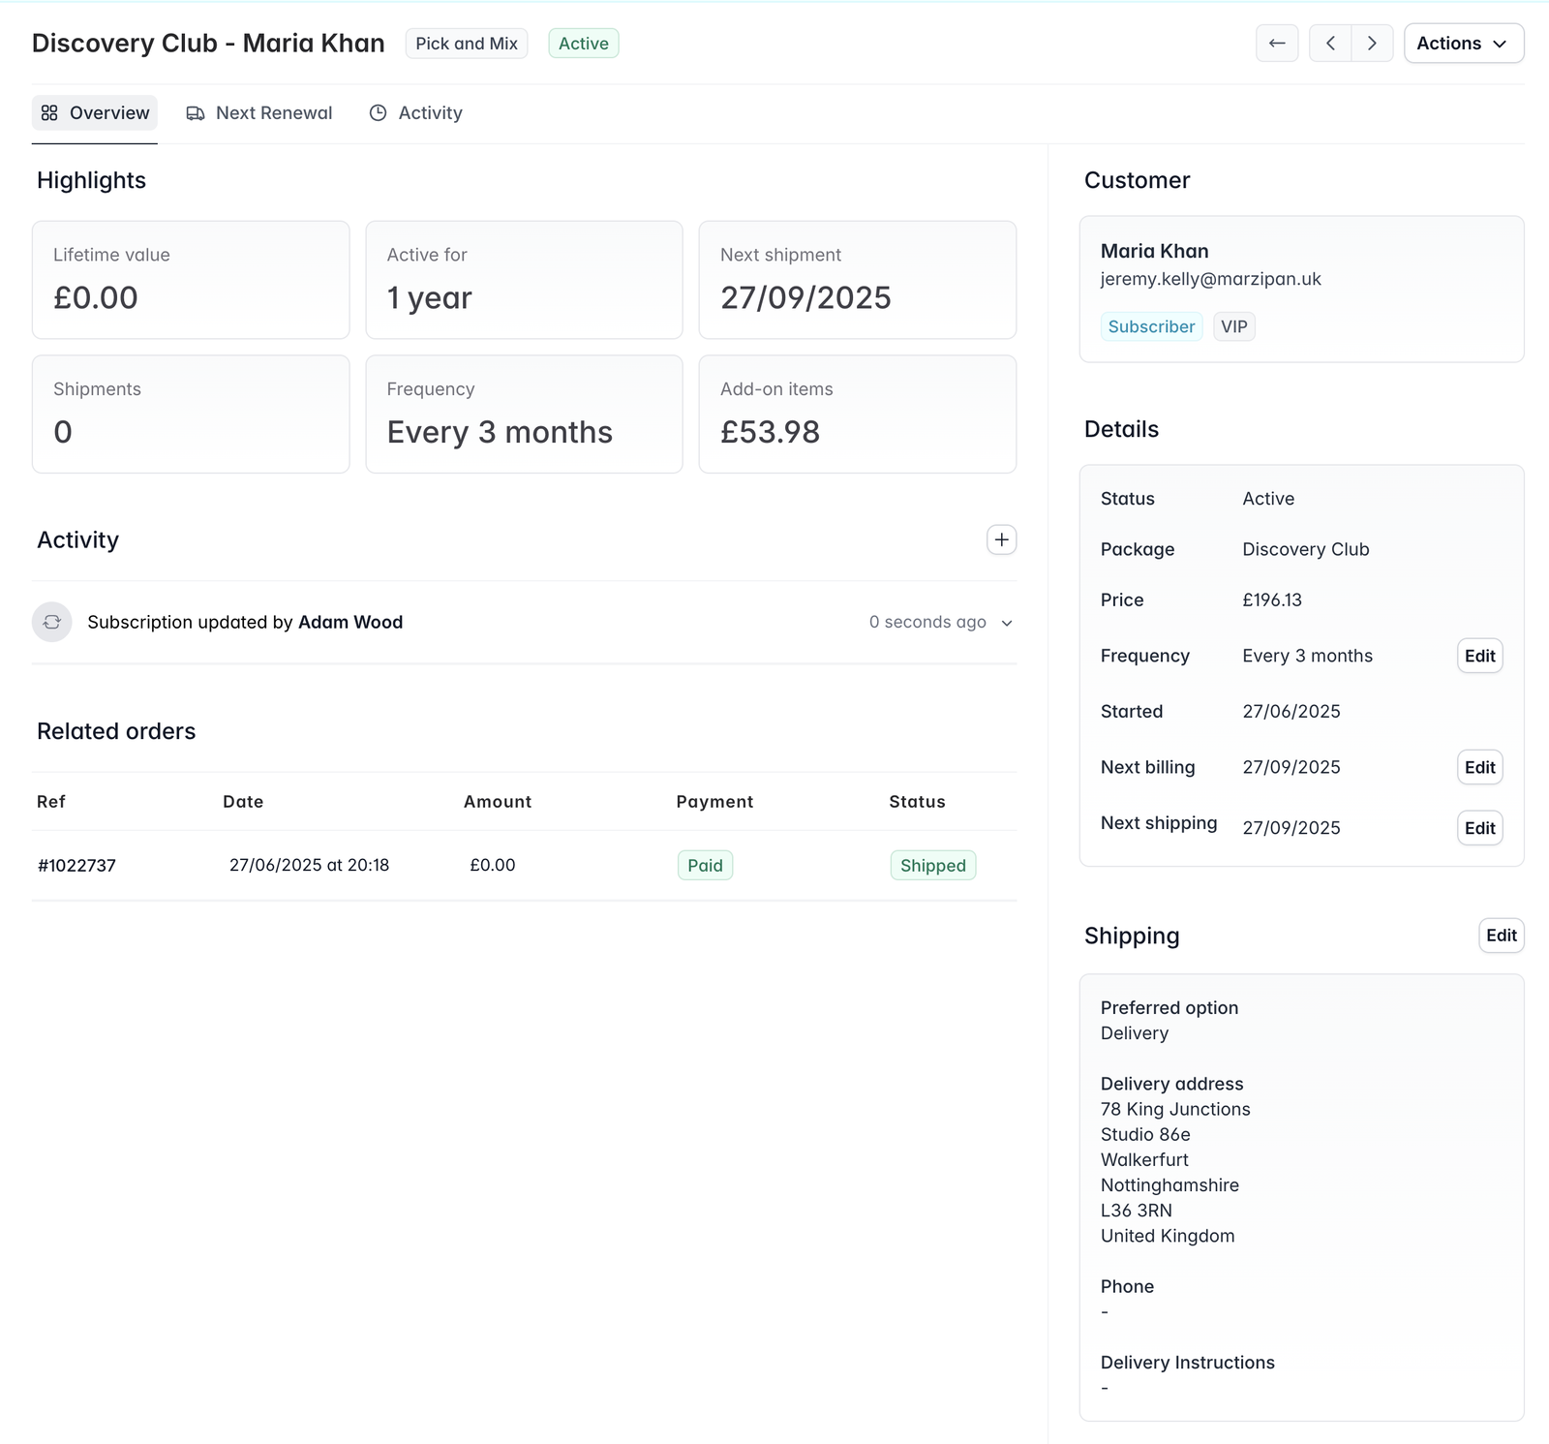
Task: Click the VIP customer tag
Action: point(1234,326)
